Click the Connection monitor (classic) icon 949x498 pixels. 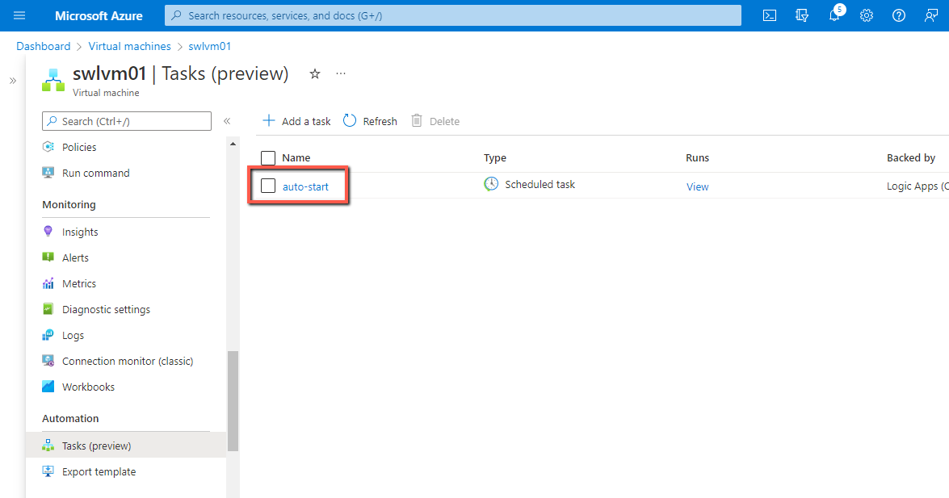[x=48, y=361]
